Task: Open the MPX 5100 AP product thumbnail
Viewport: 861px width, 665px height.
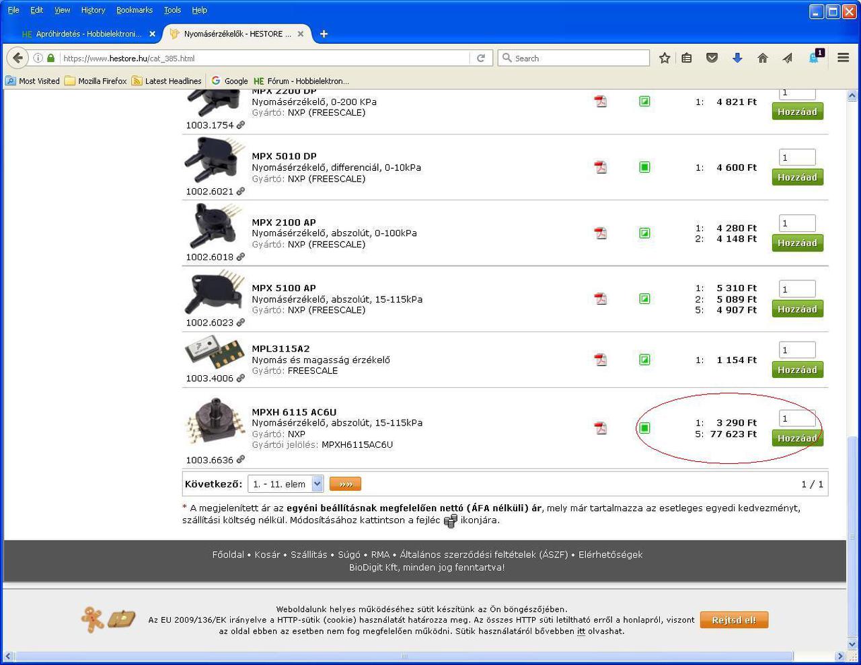Action: pyautogui.click(x=214, y=293)
